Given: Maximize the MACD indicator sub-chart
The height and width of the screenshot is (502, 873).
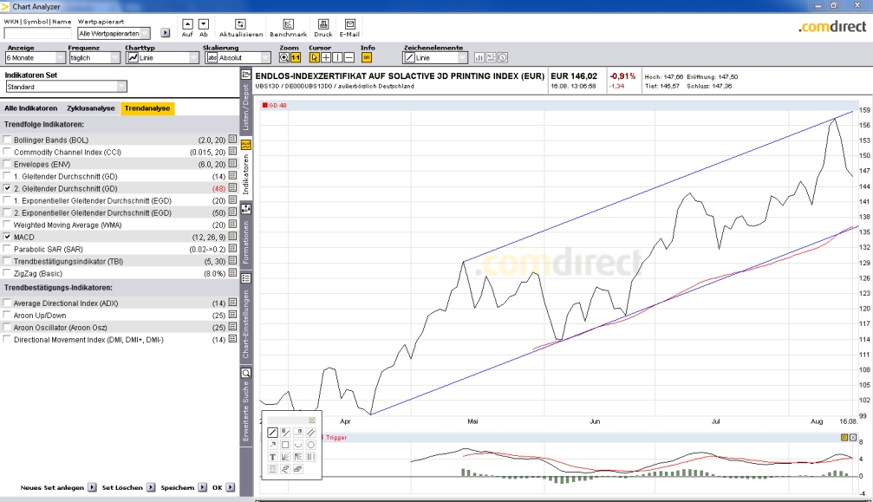Looking at the screenshot, I should pos(844,438).
